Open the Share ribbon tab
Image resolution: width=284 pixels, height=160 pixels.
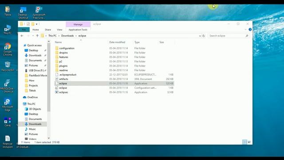pos(48,30)
